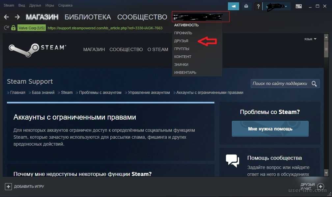Click the search magnifier icon

pyautogui.click(x=314, y=84)
